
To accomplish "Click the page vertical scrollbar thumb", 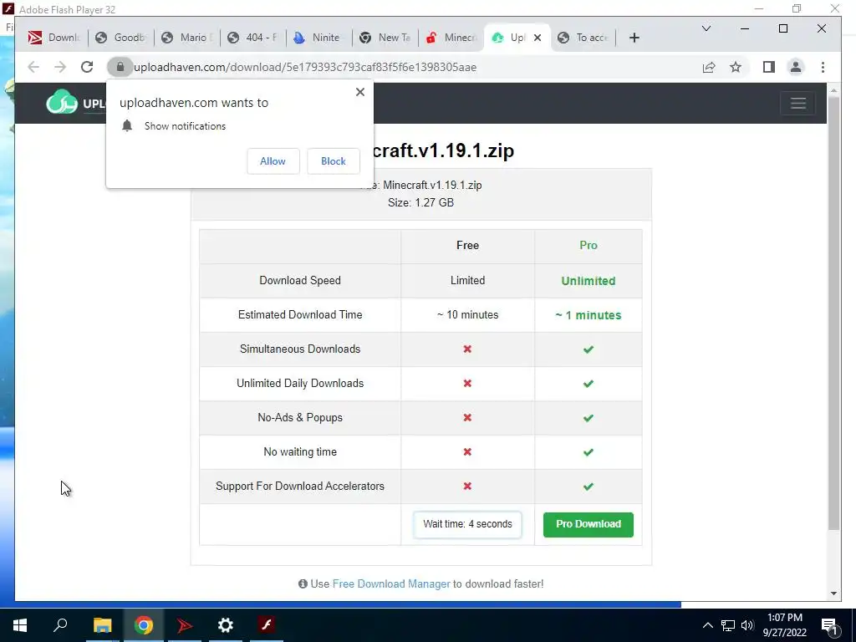I will (x=833, y=314).
